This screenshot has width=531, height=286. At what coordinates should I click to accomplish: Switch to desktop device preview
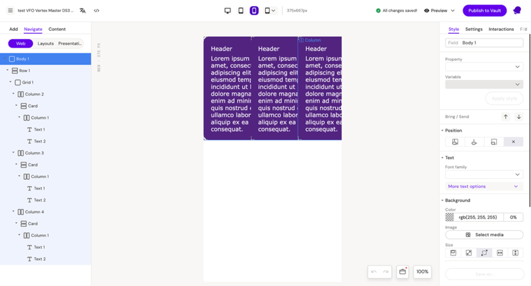228,10
